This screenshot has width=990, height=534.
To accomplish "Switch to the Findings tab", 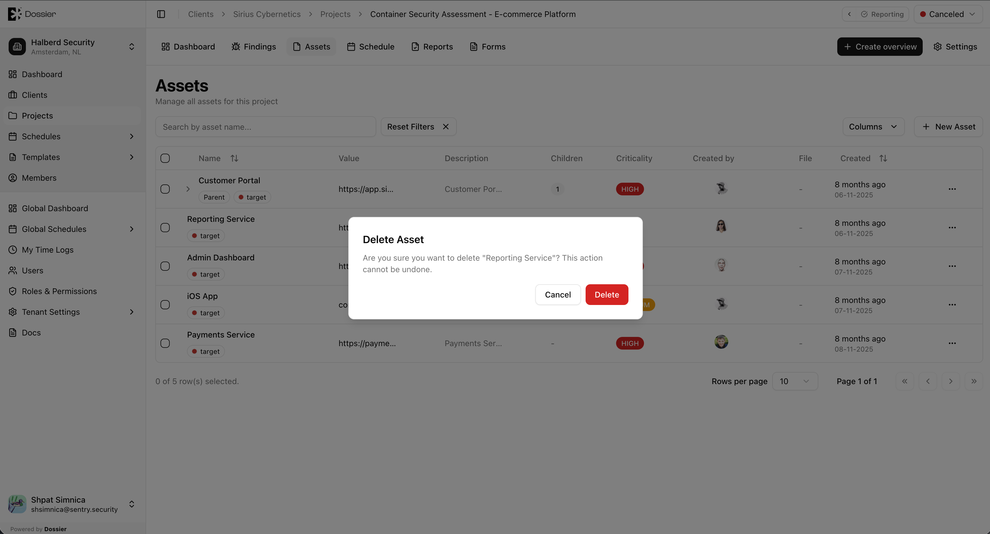I will [254, 47].
